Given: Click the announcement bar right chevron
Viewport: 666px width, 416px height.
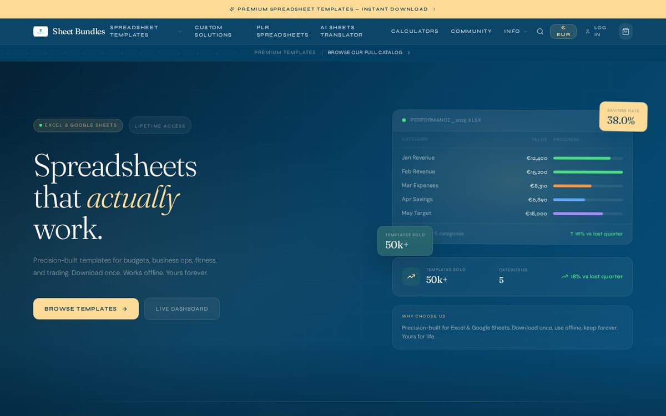Looking at the screenshot, I should (434, 9).
